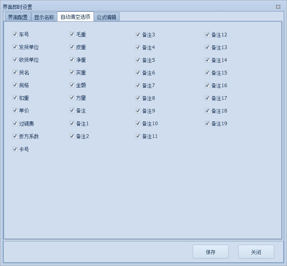This screenshot has height=266, width=287.
Task: Uncheck the 卡号 checkbox
Action: point(15,149)
